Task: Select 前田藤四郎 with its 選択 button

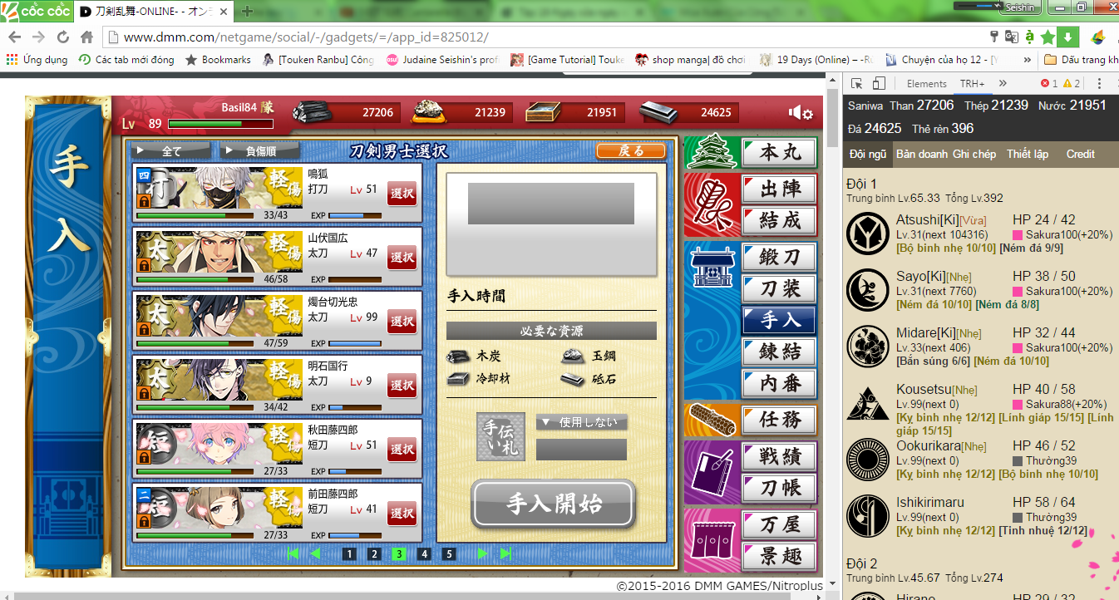Action: (402, 513)
